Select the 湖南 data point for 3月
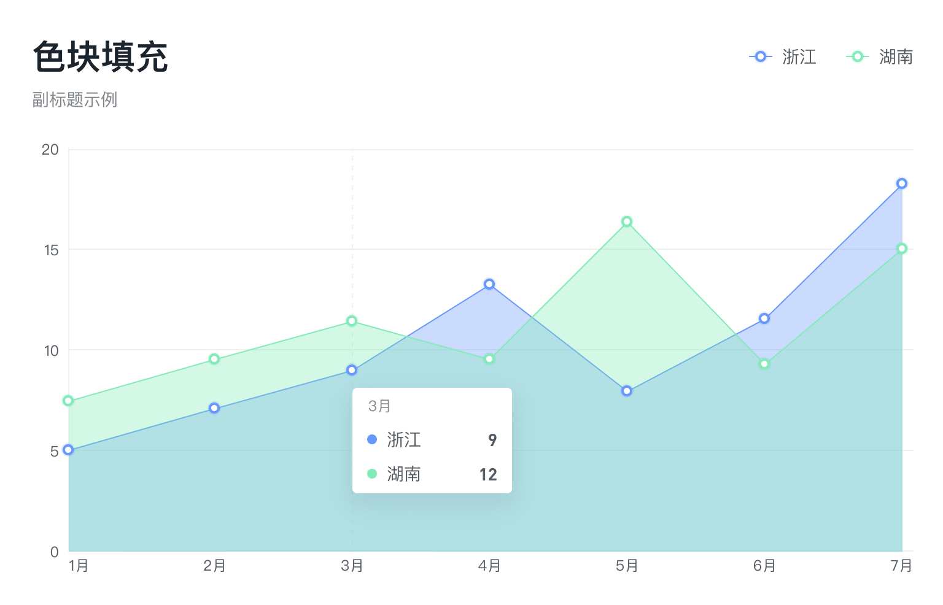The height and width of the screenshot is (605, 943). (x=352, y=321)
